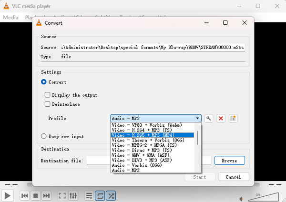Click the VLC cone icon in Convert title bar

tap(39, 23)
